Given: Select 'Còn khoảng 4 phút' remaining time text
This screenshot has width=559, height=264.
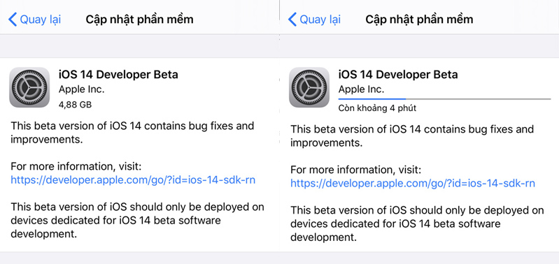Looking at the screenshot, I should coord(377,108).
